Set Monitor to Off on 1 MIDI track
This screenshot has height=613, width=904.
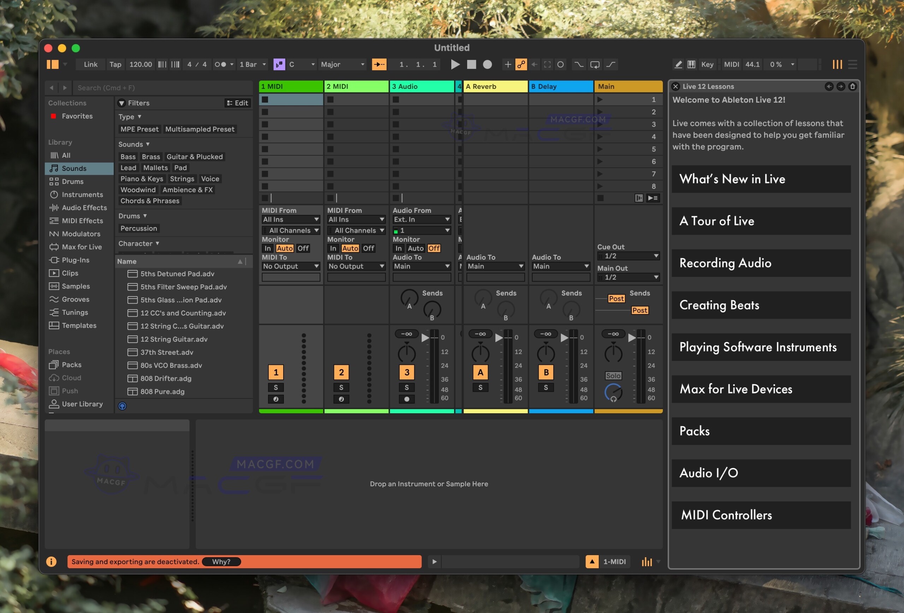(303, 248)
